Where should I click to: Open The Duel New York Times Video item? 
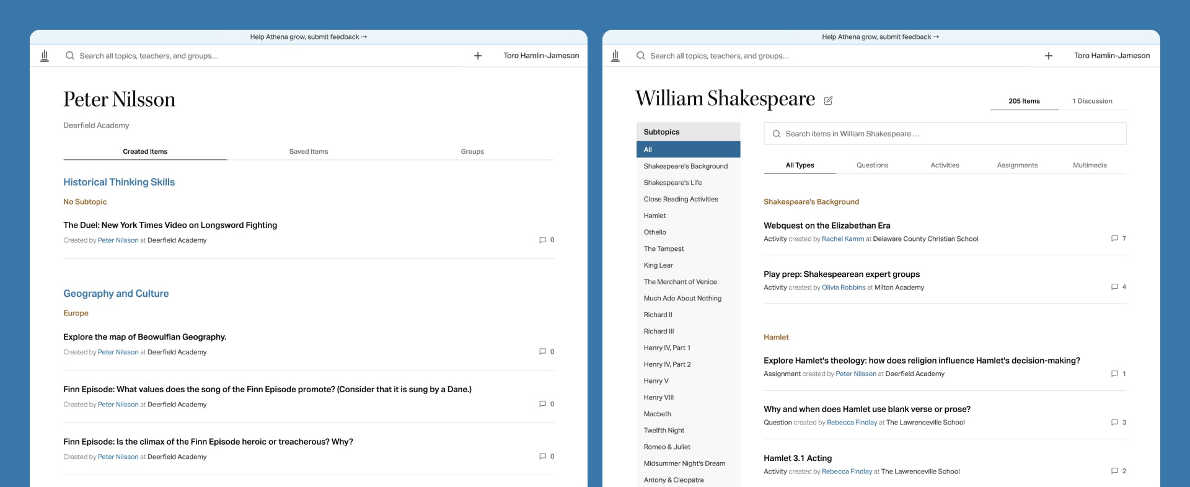[x=170, y=225]
